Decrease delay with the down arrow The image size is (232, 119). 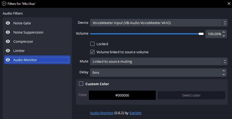(224, 74)
